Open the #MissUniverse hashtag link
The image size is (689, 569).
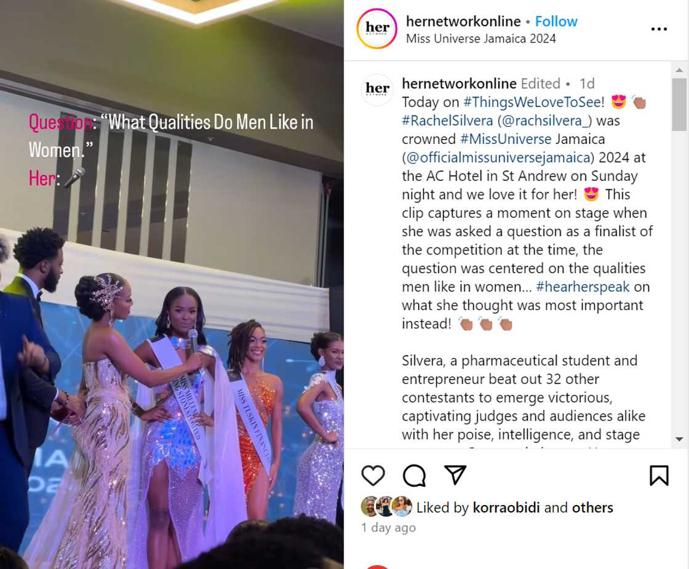click(x=505, y=139)
